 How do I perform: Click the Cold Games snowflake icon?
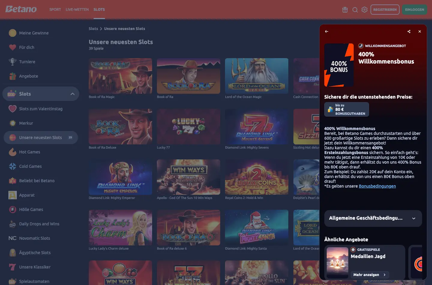13,166
